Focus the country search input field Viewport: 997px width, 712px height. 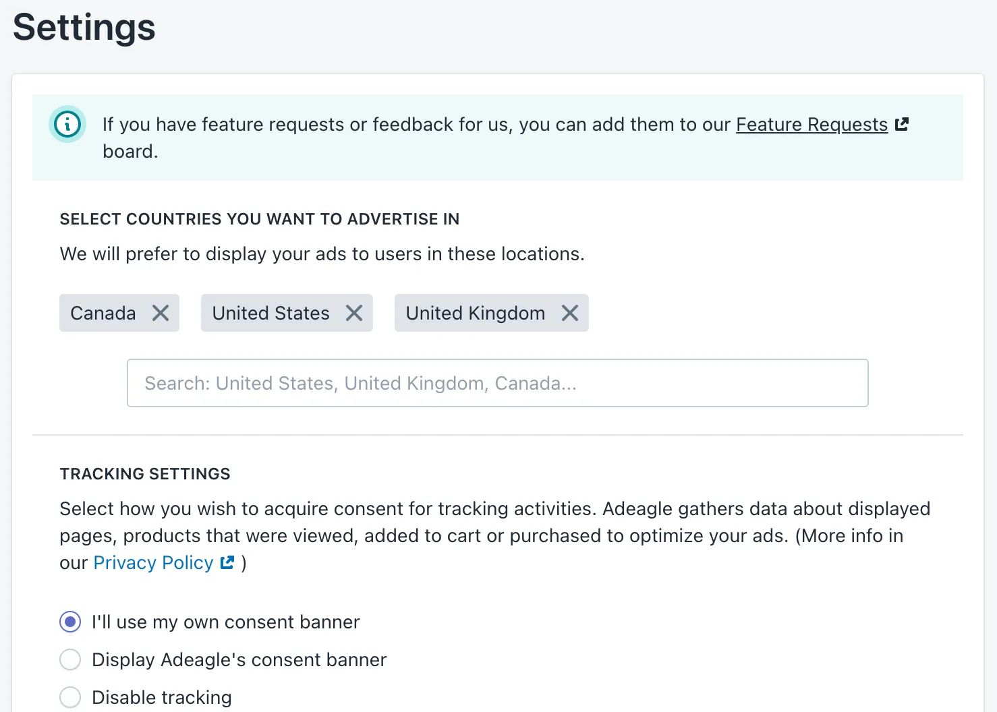click(498, 383)
